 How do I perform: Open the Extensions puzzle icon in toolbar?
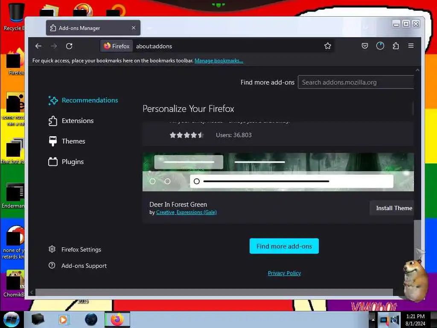[396, 46]
